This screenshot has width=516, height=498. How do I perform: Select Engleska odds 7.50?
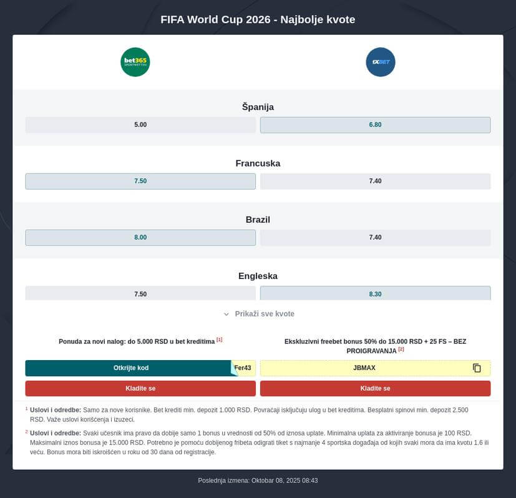(140, 293)
